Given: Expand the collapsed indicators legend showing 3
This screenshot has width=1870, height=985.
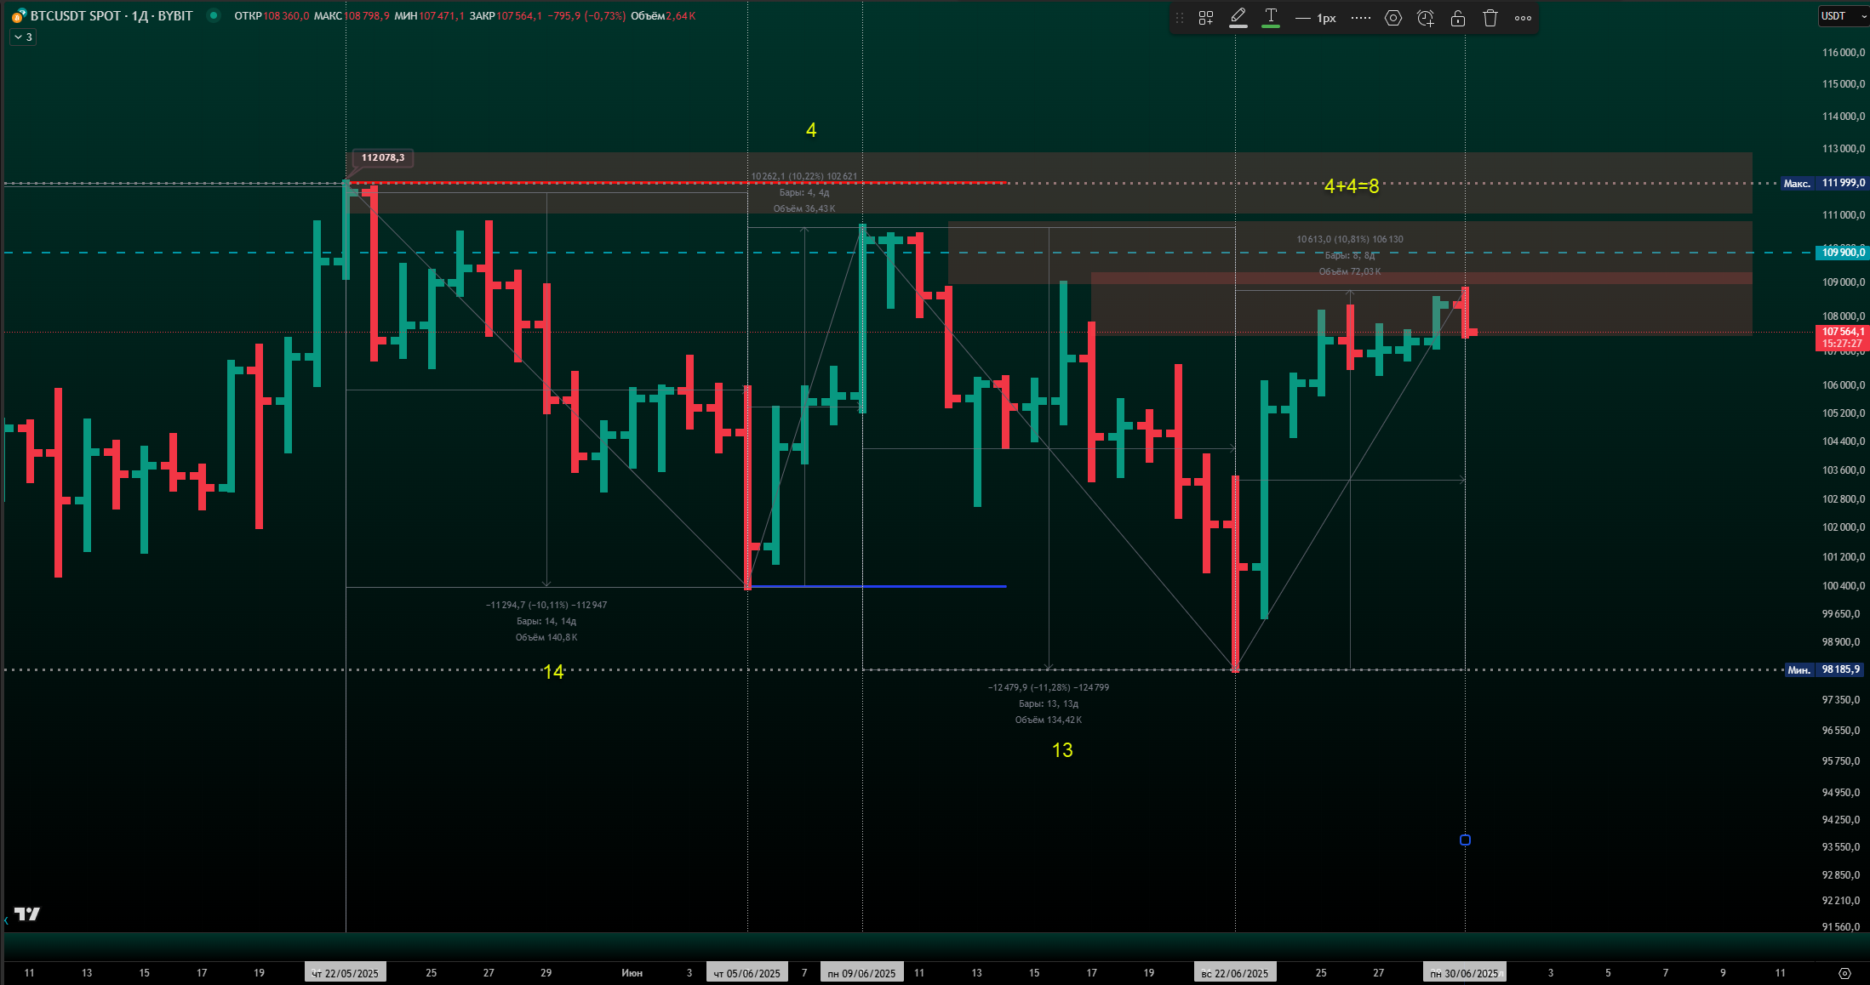Looking at the screenshot, I should coord(23,37).
